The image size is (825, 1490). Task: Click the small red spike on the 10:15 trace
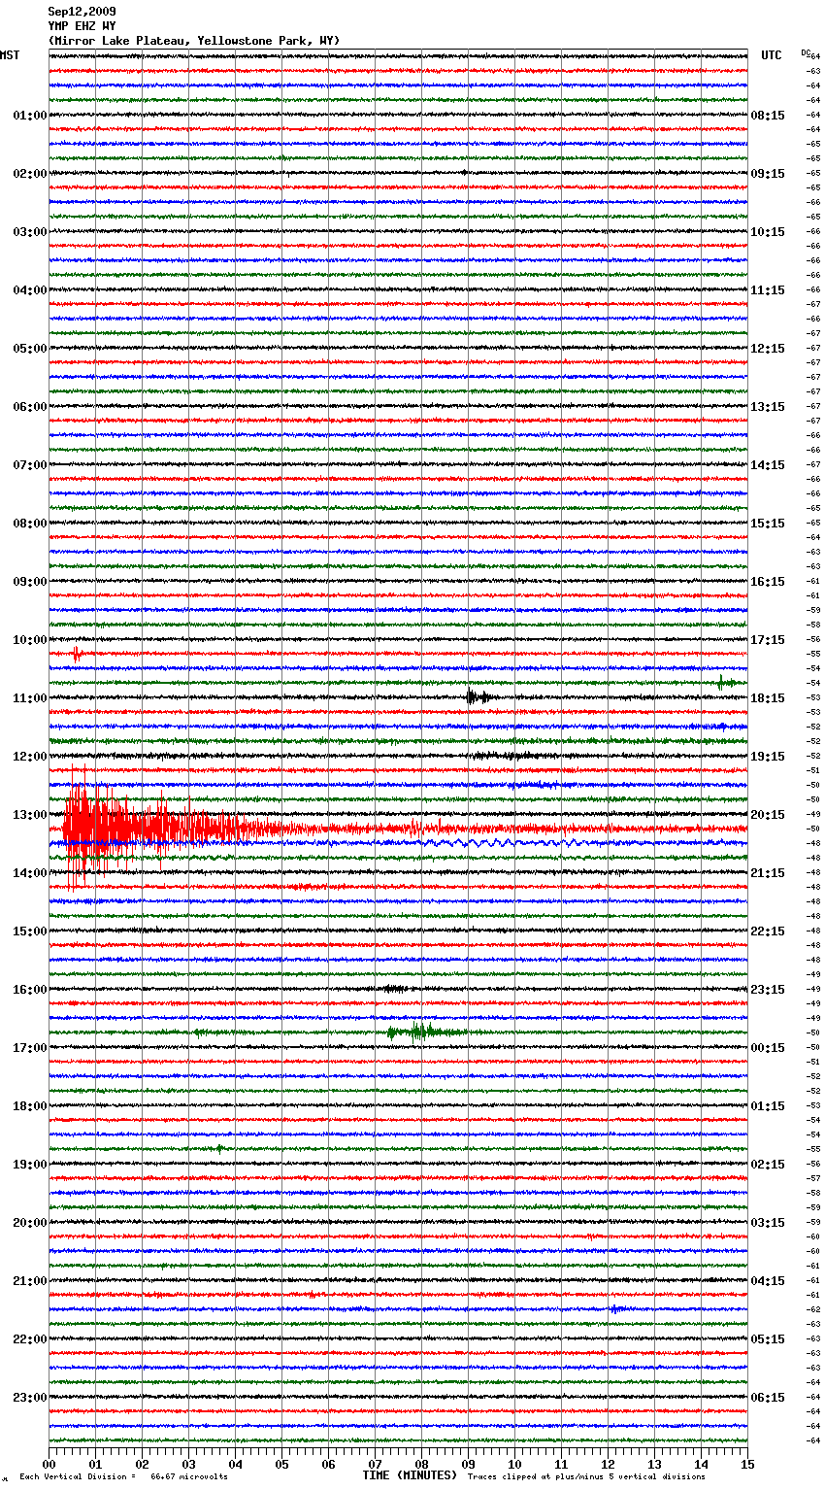pyautogui.click(x=76, y=654)
